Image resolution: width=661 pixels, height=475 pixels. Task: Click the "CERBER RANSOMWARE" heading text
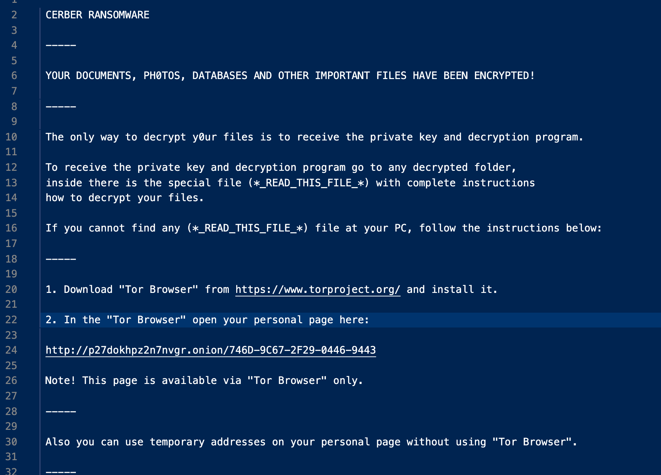[x=97, y=15]
